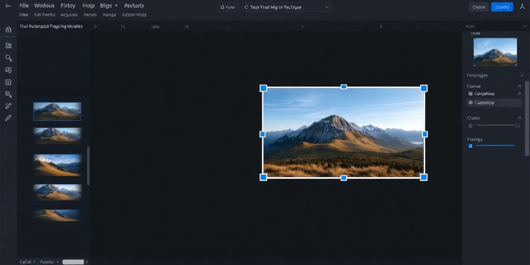This screenshot has height=265, width=530.
Task: Click the grid view icon in the sidebar
Action: 8,70
